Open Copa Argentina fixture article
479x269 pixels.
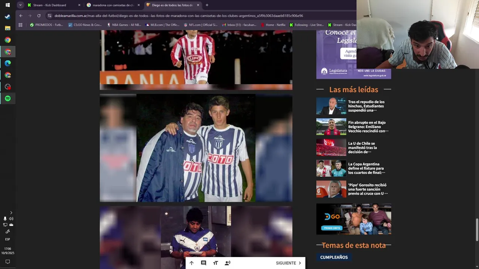[x=366, y=168]
